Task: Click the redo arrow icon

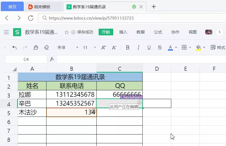Action: 25,47
